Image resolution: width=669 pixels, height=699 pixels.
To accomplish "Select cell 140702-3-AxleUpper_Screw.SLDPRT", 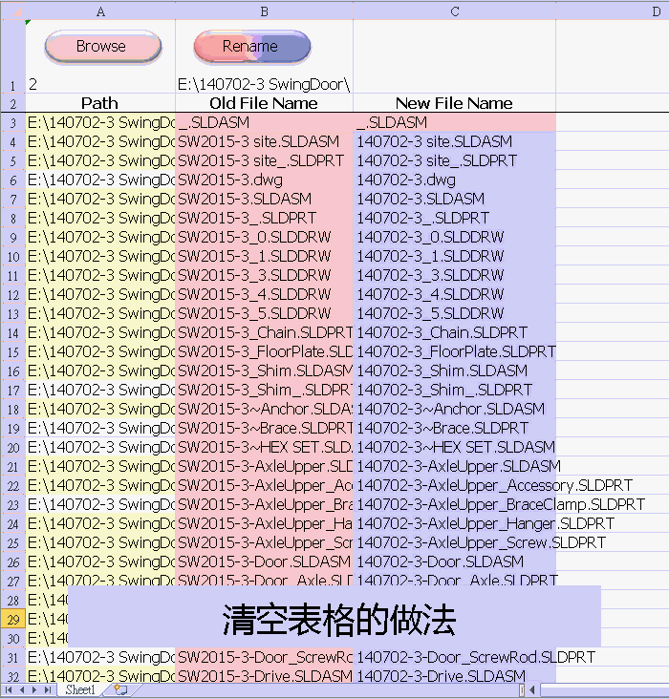I will pos(454,542).
